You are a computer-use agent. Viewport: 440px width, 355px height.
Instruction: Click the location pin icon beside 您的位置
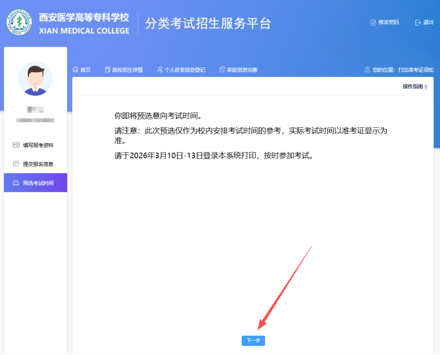367,70
